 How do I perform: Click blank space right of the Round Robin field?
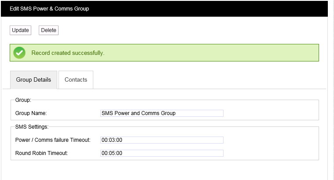(268, 153)
